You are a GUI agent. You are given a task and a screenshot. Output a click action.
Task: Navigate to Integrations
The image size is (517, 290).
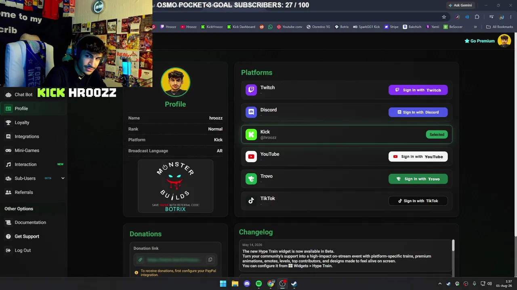[27, 137]
